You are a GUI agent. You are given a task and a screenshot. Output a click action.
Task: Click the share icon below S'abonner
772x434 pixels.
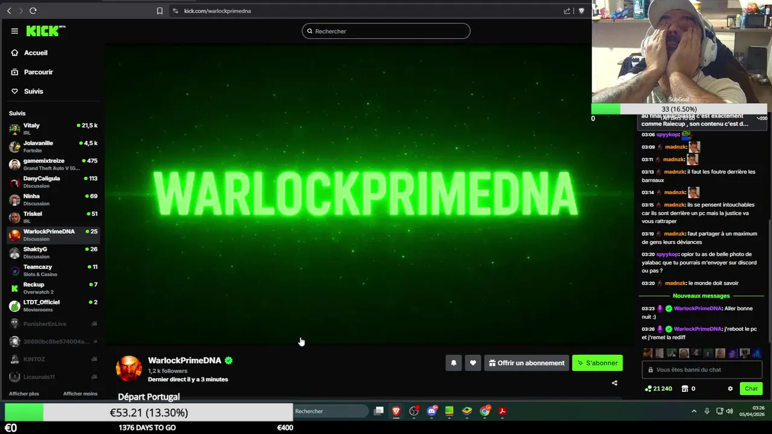coord(615,383)
